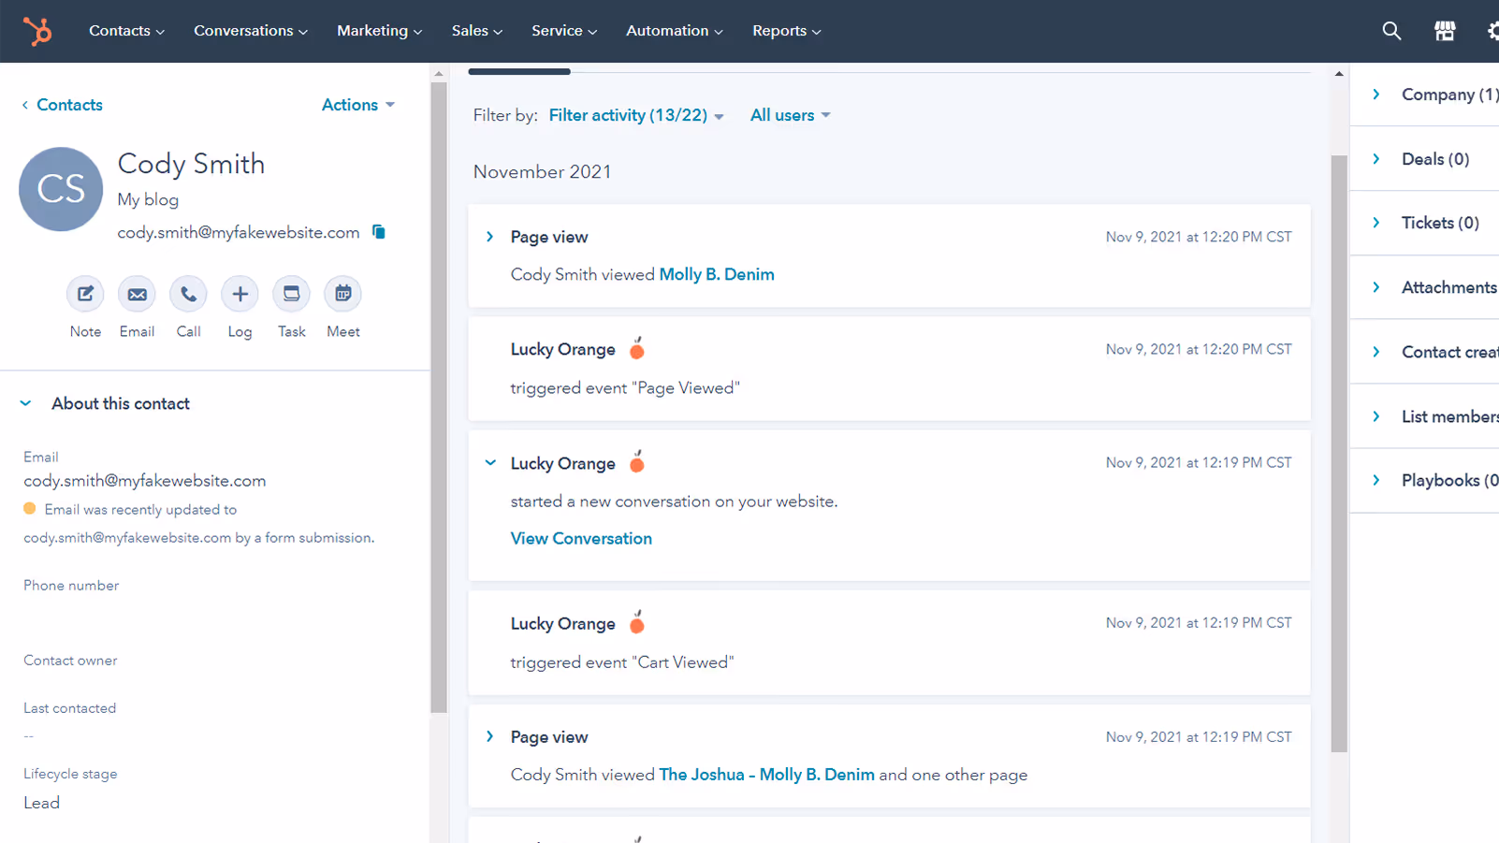This screenshot has width=1499, height=843.
Task: Create a Task using the Task icon
Action: point(291,293)
